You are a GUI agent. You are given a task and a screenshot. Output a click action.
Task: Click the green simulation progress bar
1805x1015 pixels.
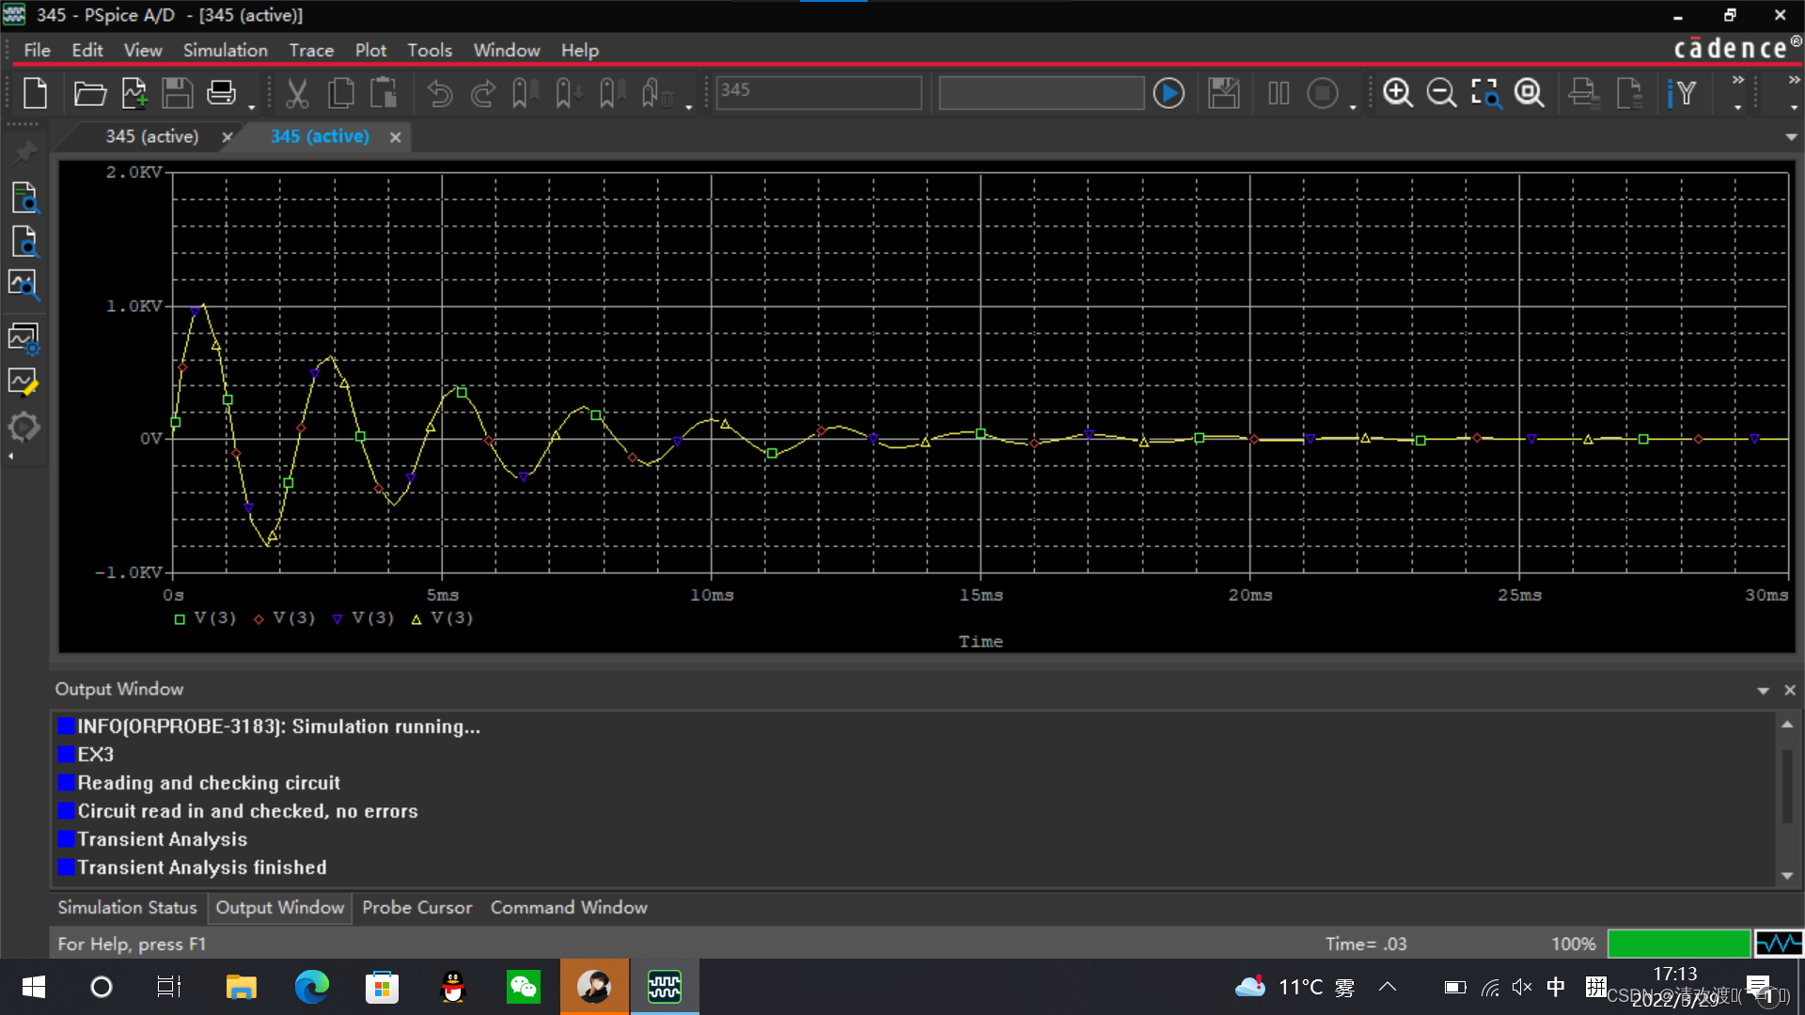[1678, 944]
